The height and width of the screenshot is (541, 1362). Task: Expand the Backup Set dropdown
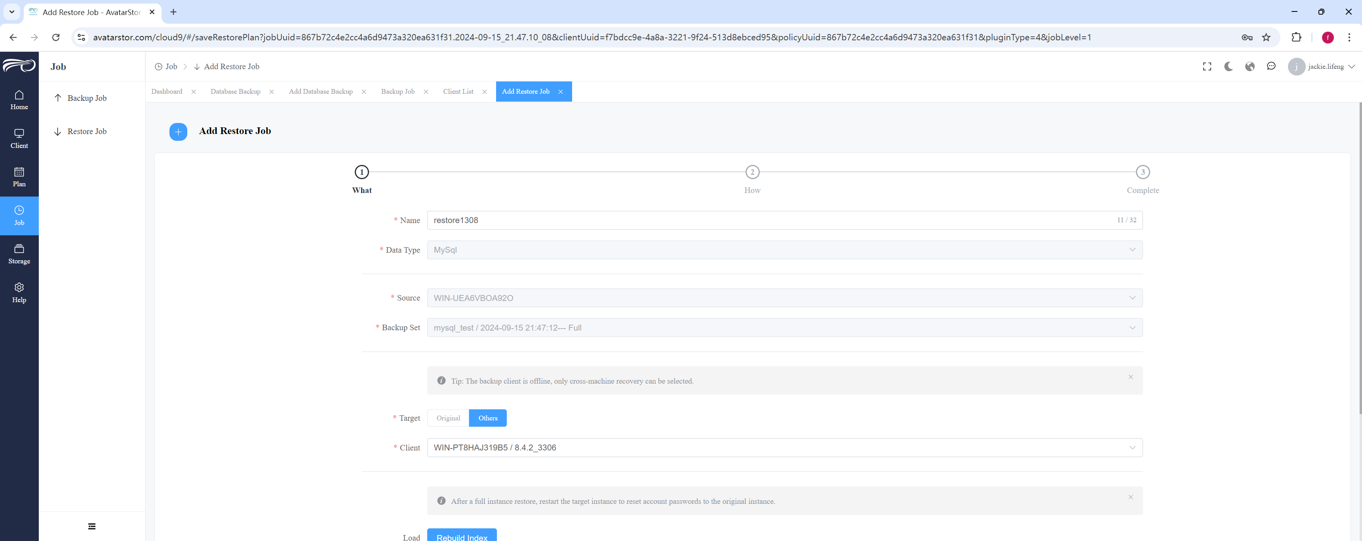point(785,327)
